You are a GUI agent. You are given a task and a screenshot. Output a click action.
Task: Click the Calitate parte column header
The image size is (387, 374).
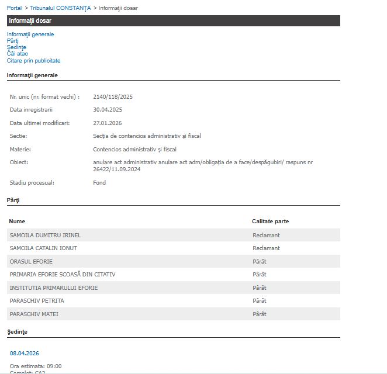[270, 221]
